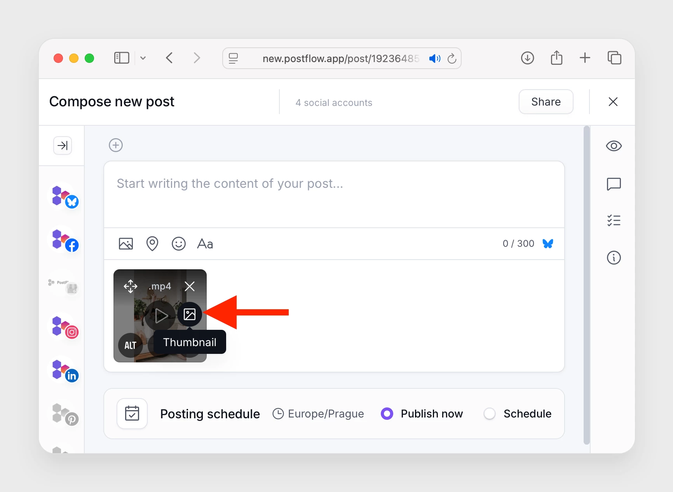Open text styling with the Aa icon
The height and width of the screenshot is (492, 673).
point(205,244)
